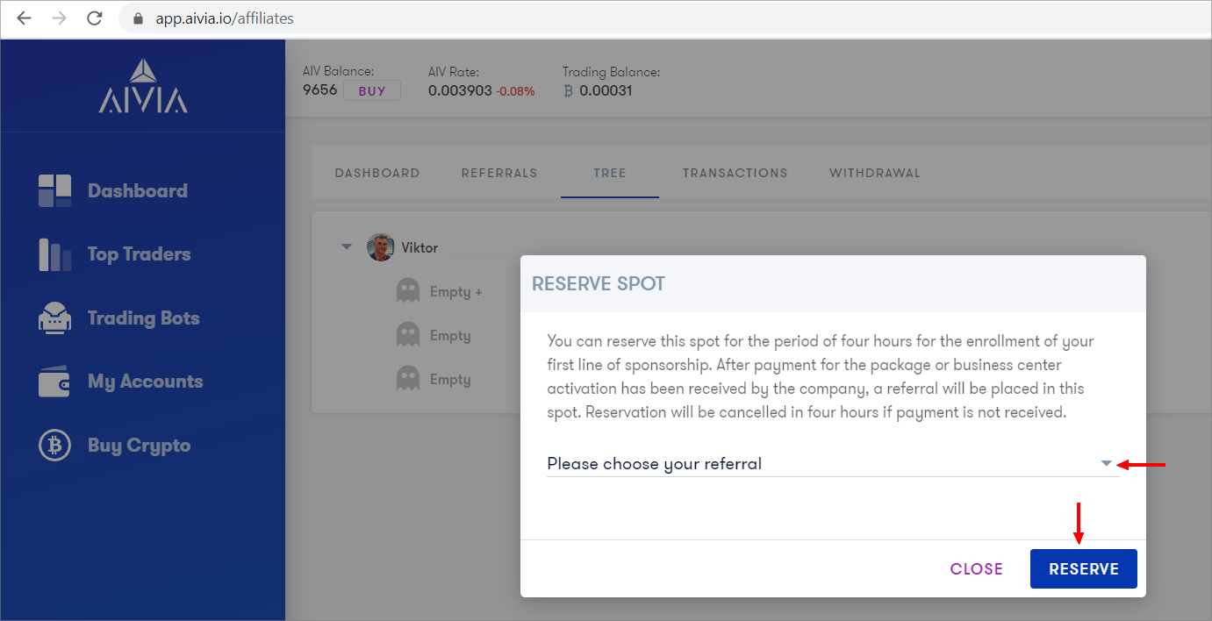Open the TRANSACTIONS tab
This screenshot has height=621, width=1212.
coord(735,173)
